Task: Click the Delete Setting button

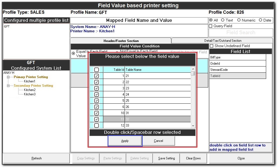Action: coord(139,158)
